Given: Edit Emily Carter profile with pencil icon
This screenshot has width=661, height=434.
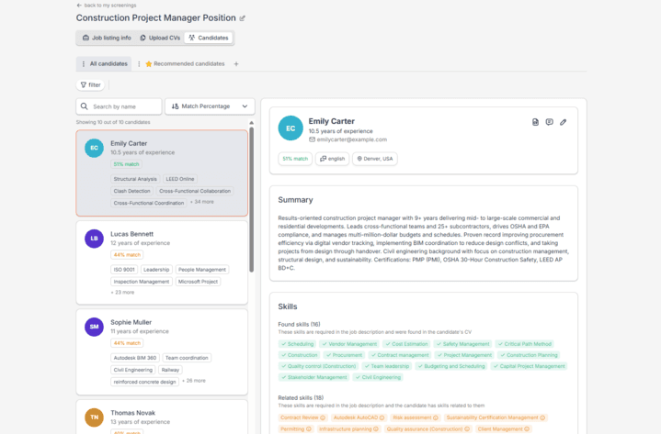Looking at the screenshot, I should click(564, 122).
